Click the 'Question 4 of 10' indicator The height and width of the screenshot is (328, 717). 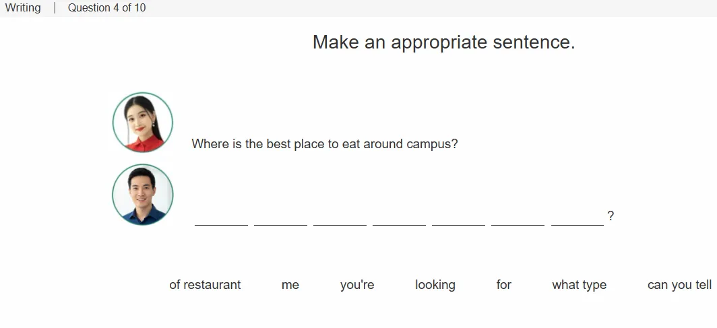107,8
